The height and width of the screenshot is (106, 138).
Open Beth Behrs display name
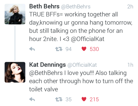44,6
